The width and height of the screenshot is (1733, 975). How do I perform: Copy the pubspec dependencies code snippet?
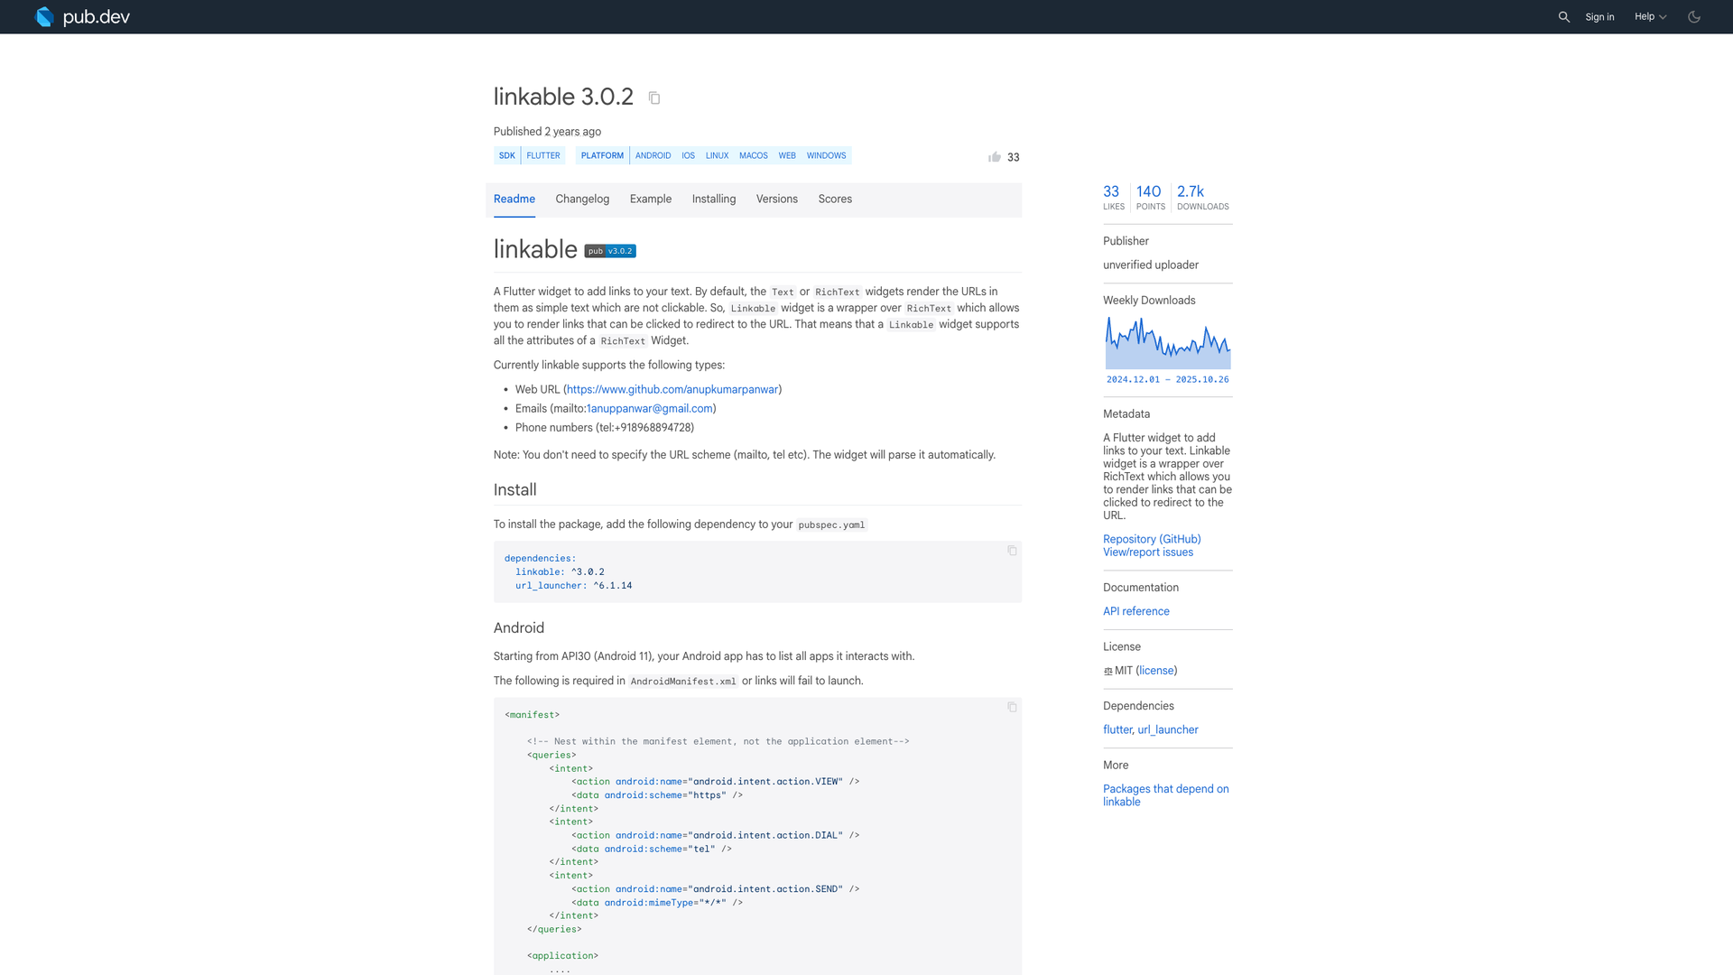tap(1012, 551)
